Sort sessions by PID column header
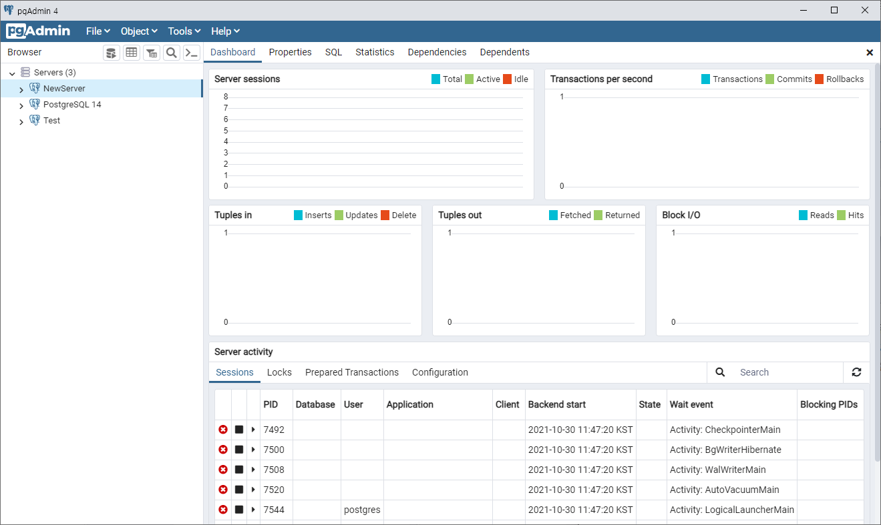 point(276,404)
